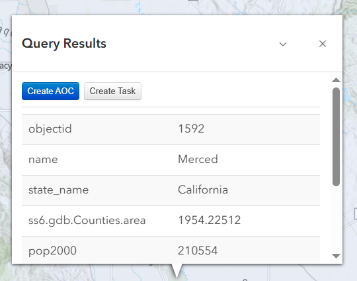Click the scrollbar track below the thumb

click(336, 219)
